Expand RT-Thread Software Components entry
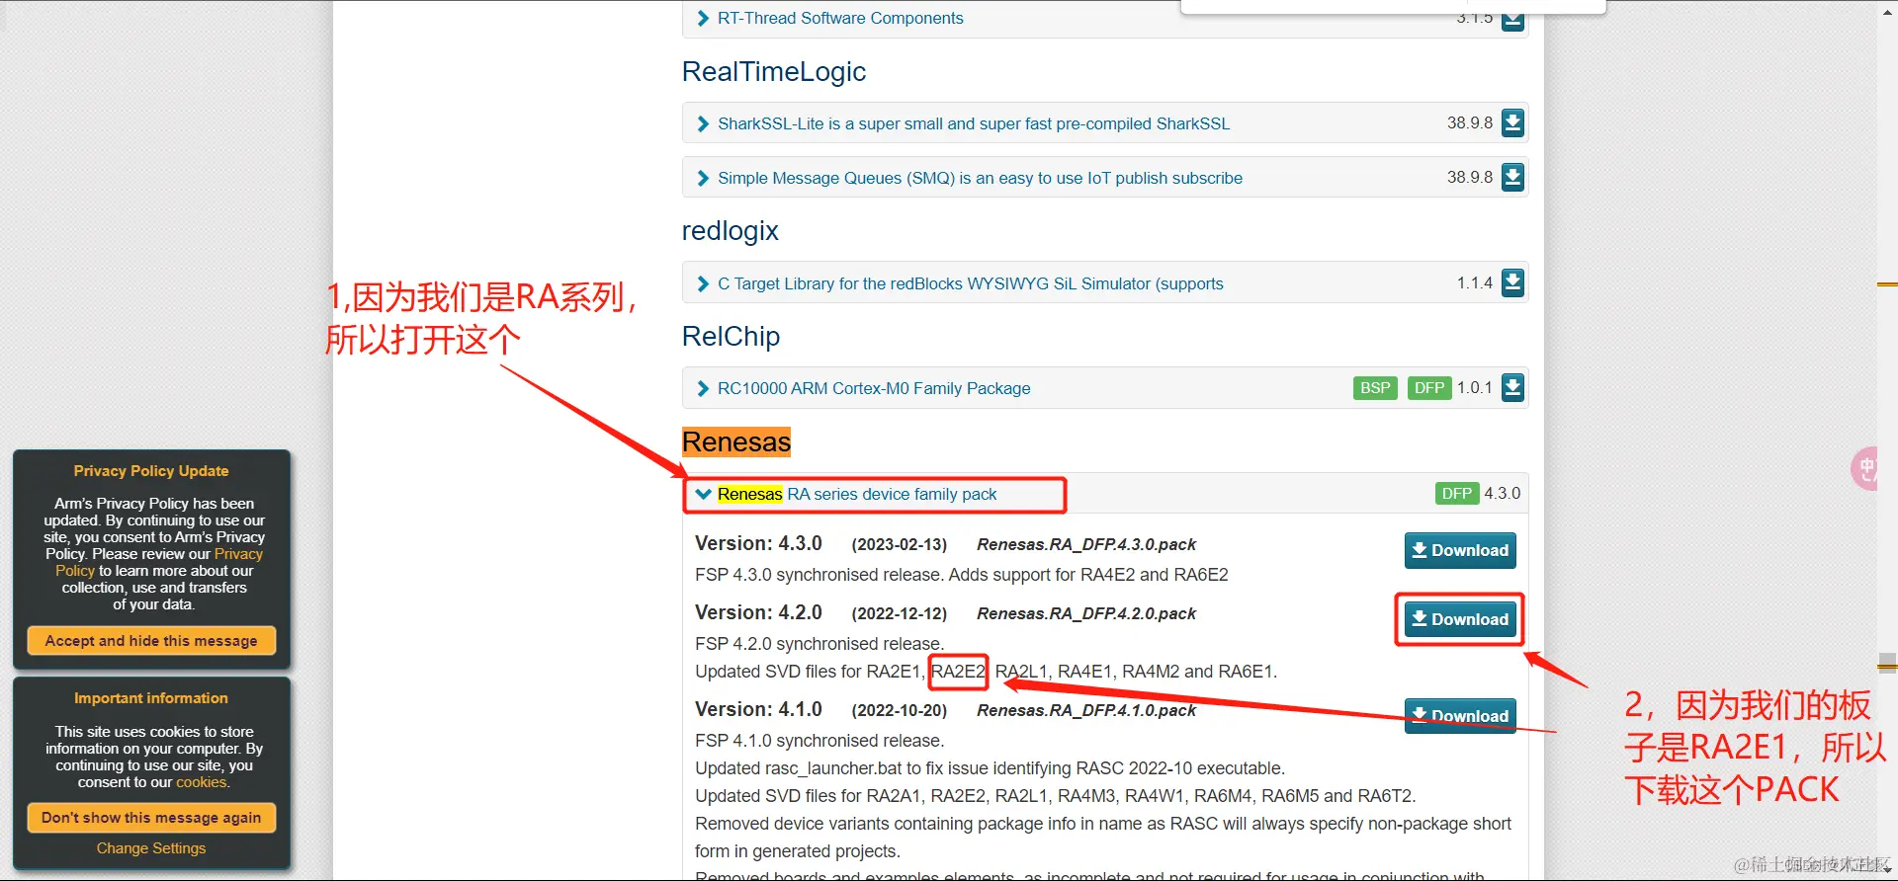Viewport: 1898px width, 881px height. pos(703,18)
